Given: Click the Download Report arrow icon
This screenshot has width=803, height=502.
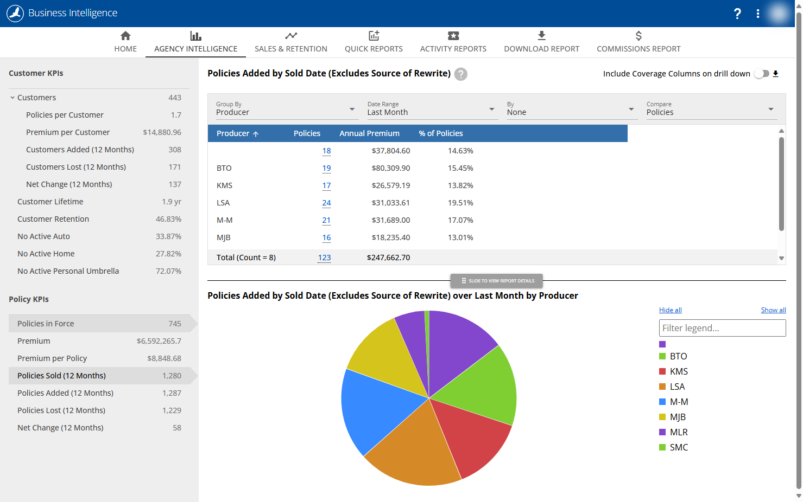Looking at the screenshot, I should pyautogui.click(x=541, y=36).
